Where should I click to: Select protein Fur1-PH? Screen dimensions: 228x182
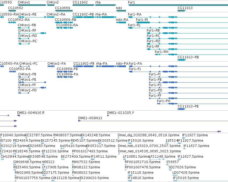[163, 101]
